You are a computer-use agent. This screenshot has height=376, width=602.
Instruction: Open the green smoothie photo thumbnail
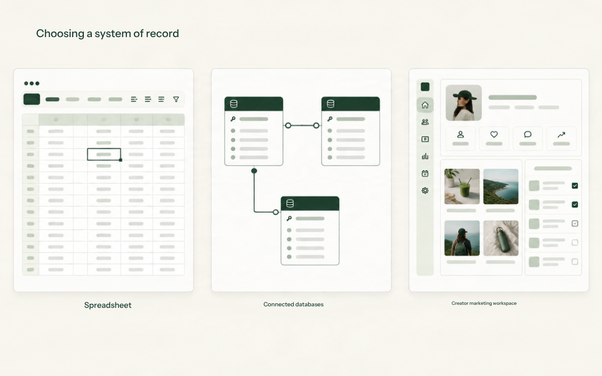click(x=462, y=186)
